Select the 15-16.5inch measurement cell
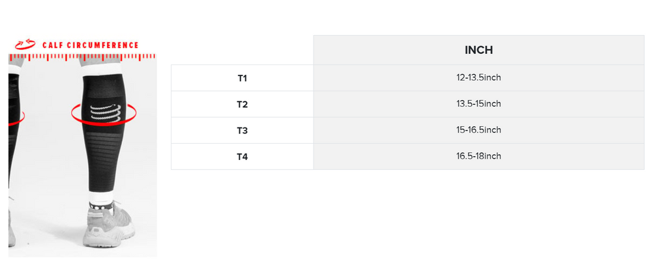The width and height of the screenshot is (652, 268). tap(479, 130)
